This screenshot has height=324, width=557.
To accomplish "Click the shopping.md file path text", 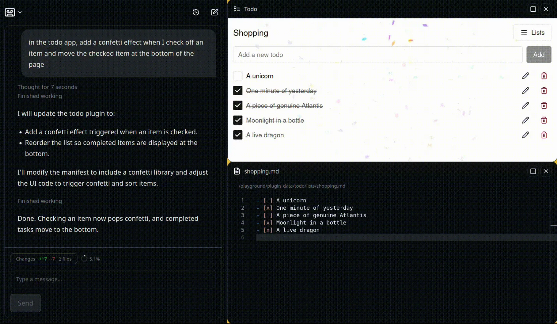I will [292, 186].
